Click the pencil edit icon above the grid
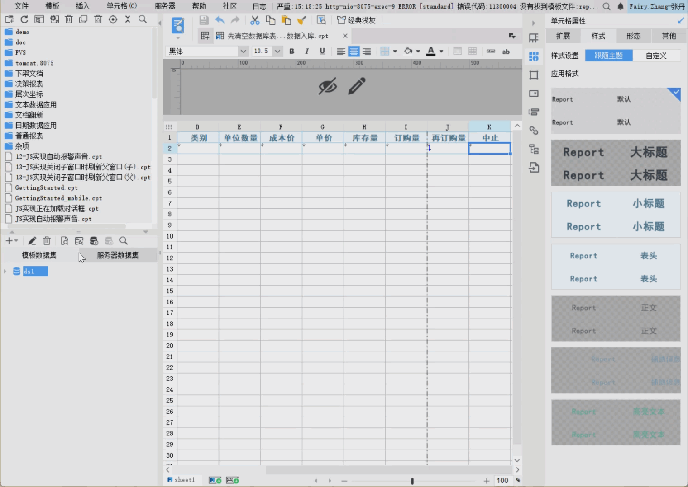 357,86
